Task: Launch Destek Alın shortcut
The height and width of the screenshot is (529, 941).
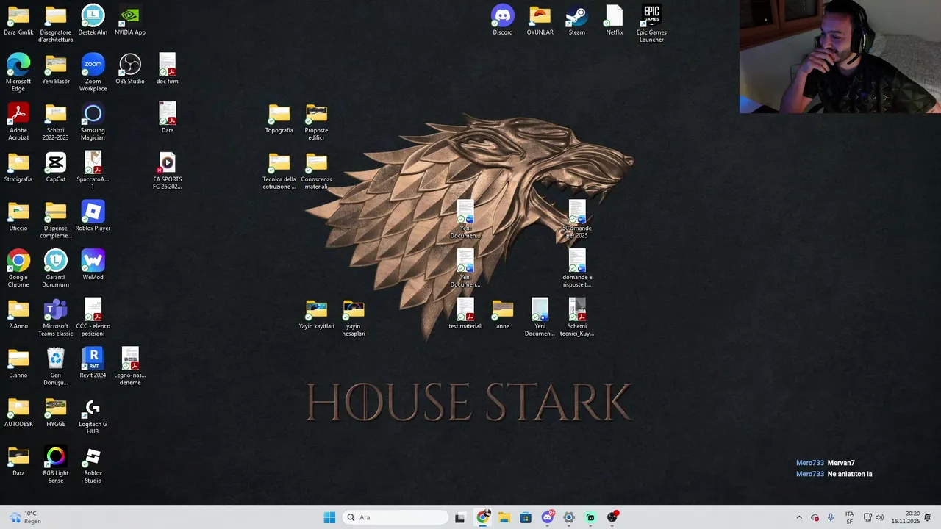Action: tap(93, 21)
